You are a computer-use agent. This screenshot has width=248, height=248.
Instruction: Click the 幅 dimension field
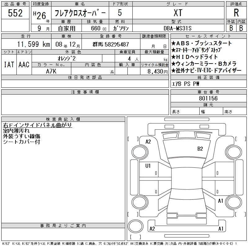point(211,111)
